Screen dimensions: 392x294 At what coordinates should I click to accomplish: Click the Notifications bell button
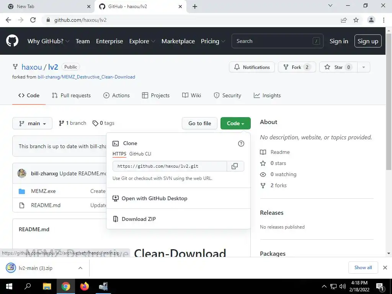252,67
